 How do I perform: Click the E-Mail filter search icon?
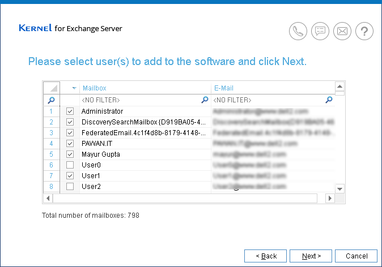[329, 100]
